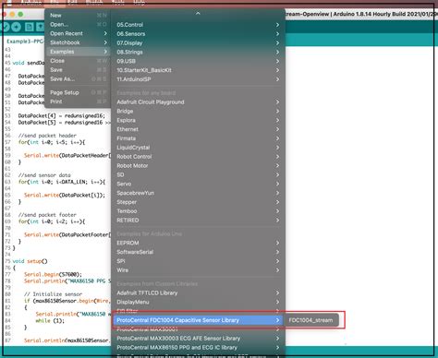Click the New sketch toolbar icon
This screenshot has width=438, height=358.
tap(29, 27)
